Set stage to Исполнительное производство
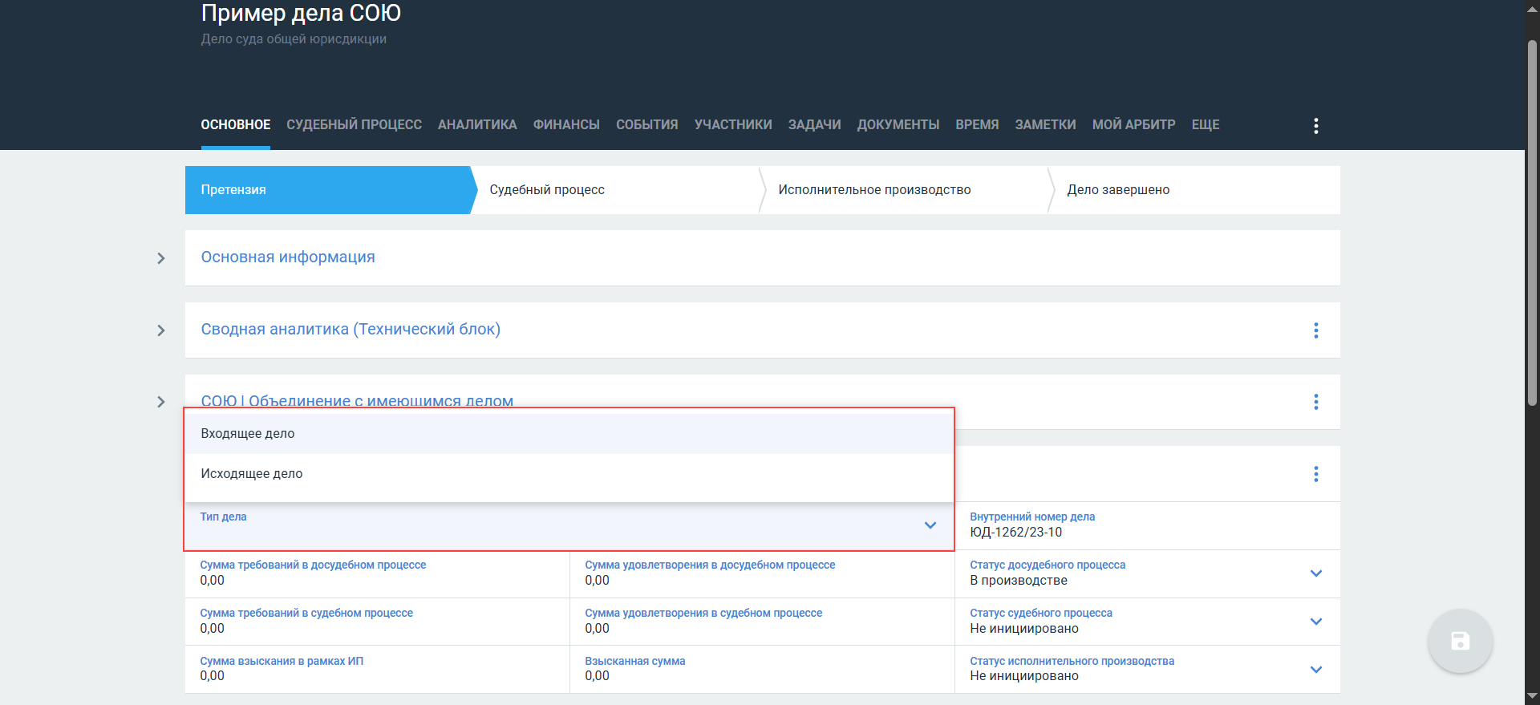Viewport: 1540px width, 705px height. click(x=874, y=190)
